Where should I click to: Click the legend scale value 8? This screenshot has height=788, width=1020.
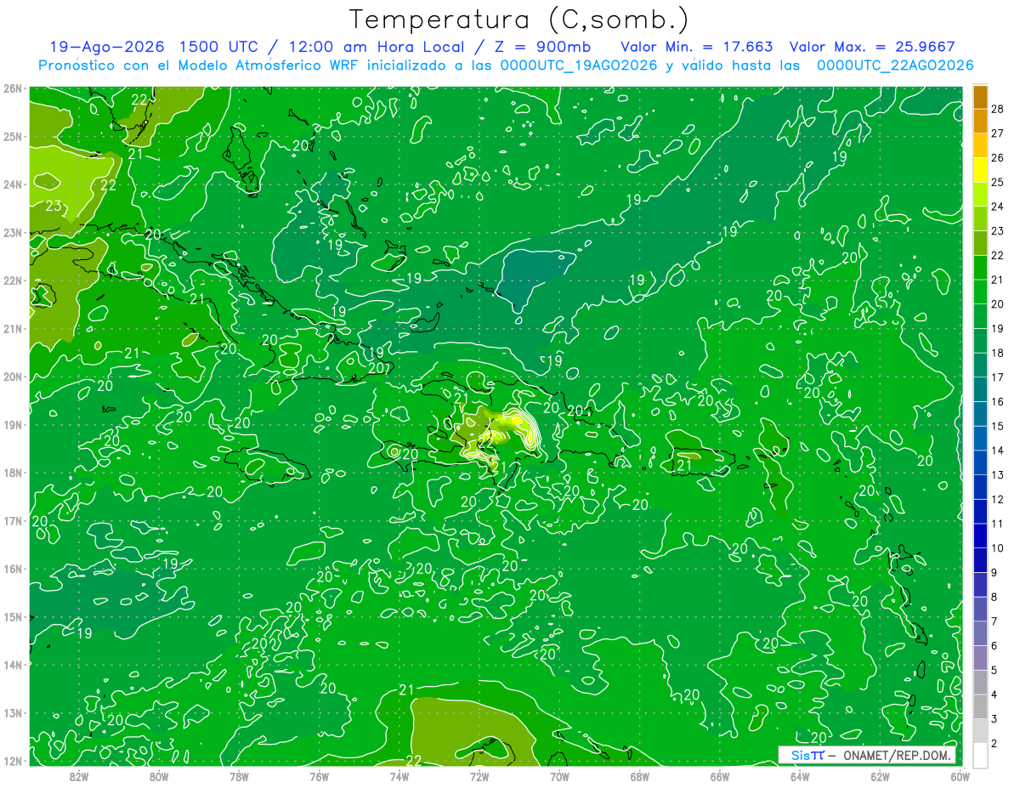tap(994, 597)
